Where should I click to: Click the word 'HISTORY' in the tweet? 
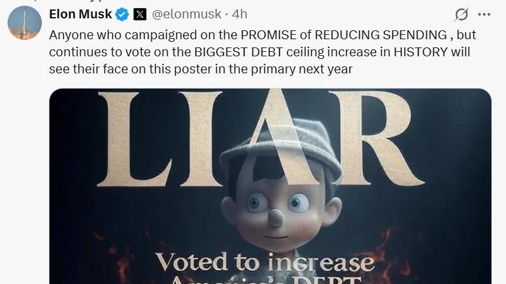coord(421,52)
